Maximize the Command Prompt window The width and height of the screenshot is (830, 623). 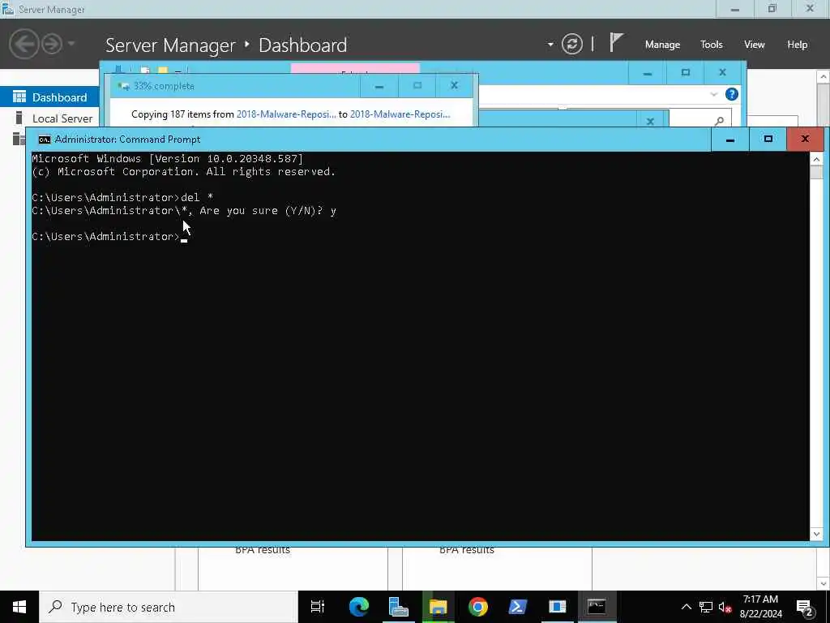(x=768, y=140)
